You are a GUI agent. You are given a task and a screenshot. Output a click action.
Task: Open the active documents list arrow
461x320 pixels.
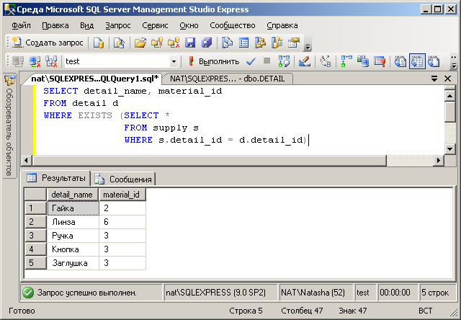(x=434, y=79)
